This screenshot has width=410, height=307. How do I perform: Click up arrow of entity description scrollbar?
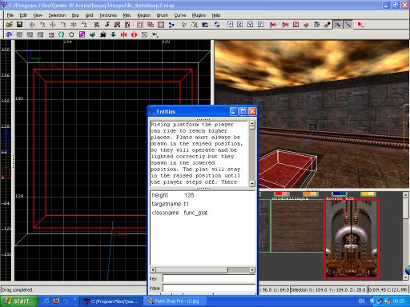tap(252, 123)
